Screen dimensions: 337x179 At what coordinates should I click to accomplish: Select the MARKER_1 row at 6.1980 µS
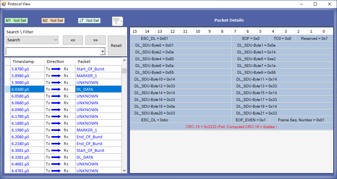[87, 130]
